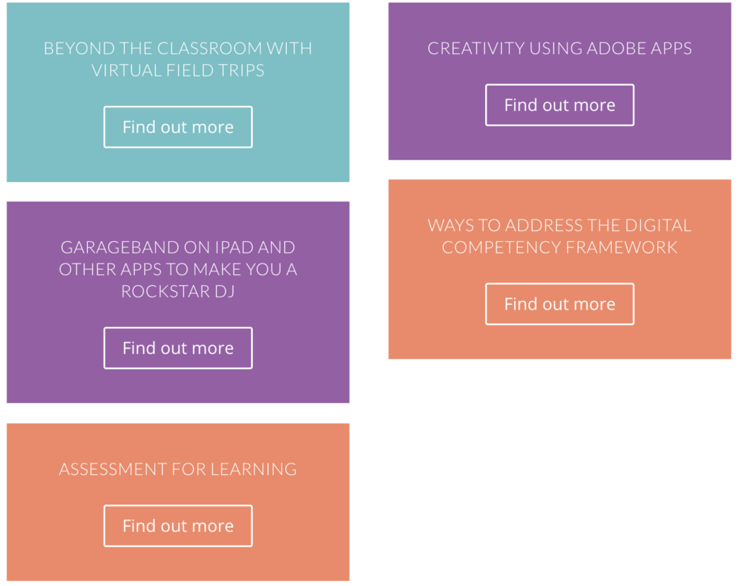Click Find out more under Creativity Using Adobe Apps
Viewport: 738px width, 586px height.
tap(559, 105)
